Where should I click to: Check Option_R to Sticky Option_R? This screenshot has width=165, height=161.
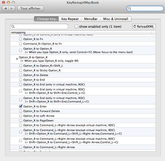pos(21,71)
